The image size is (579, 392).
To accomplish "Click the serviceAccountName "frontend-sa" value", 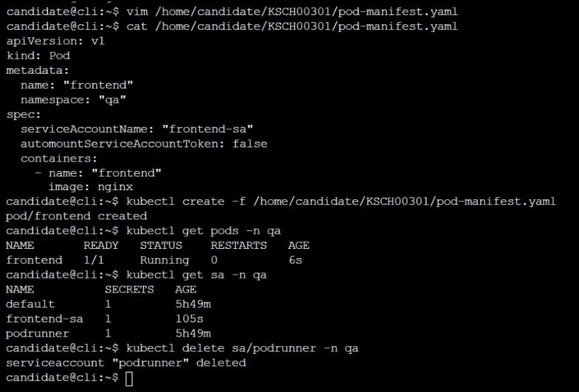I will tap(207, 129).
